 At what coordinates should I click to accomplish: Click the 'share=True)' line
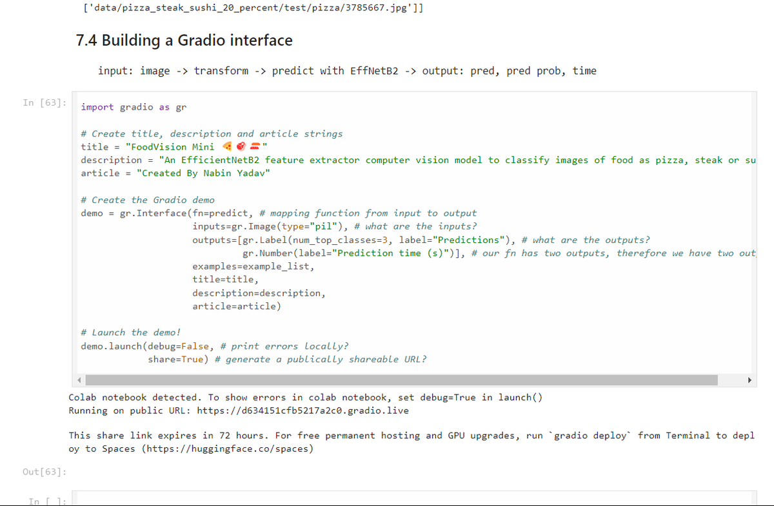point(287,359)
